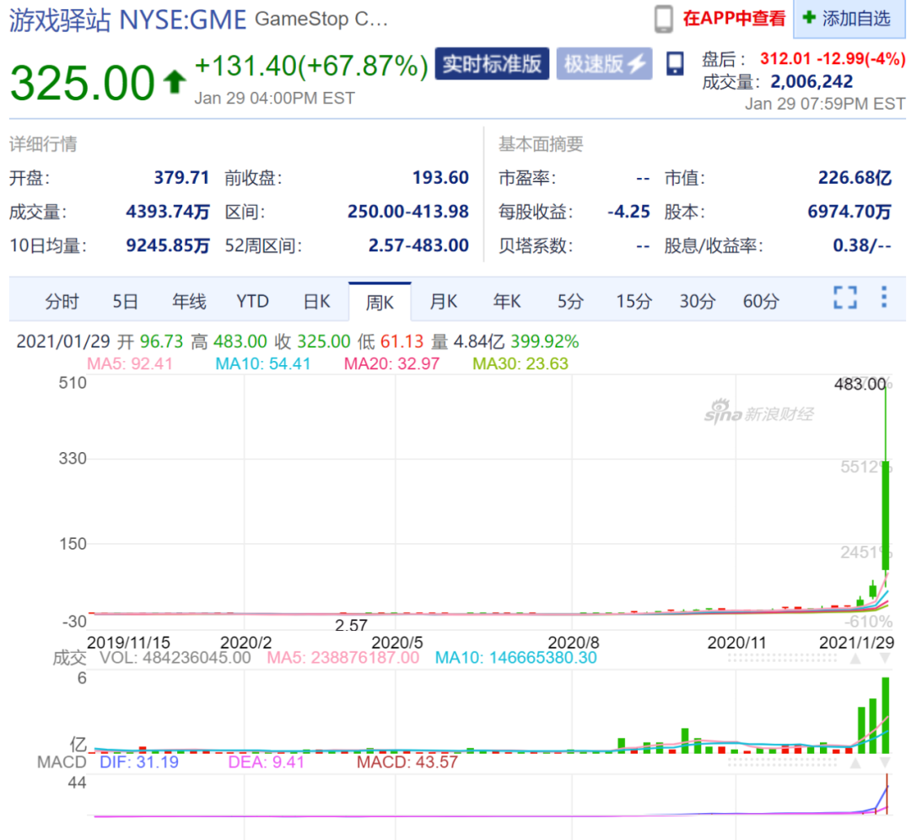The width and height of the screenshot is (911, 840).
Task: Show the YTD chart view
Action: [x=251, y=302]
